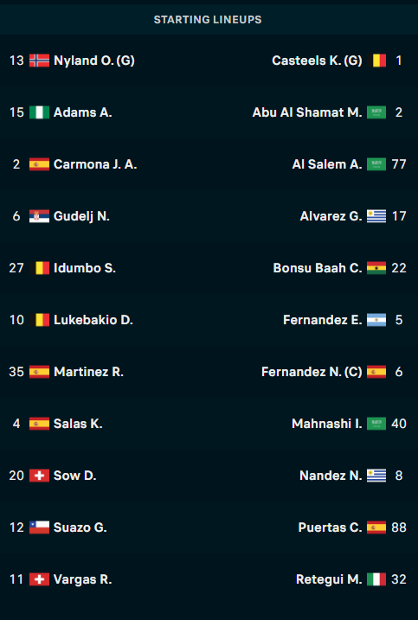The width and height of the screenshot is (418, 620).
Task: Click Switzerland flag next to Sow D.
Action: tap(39, 476)
